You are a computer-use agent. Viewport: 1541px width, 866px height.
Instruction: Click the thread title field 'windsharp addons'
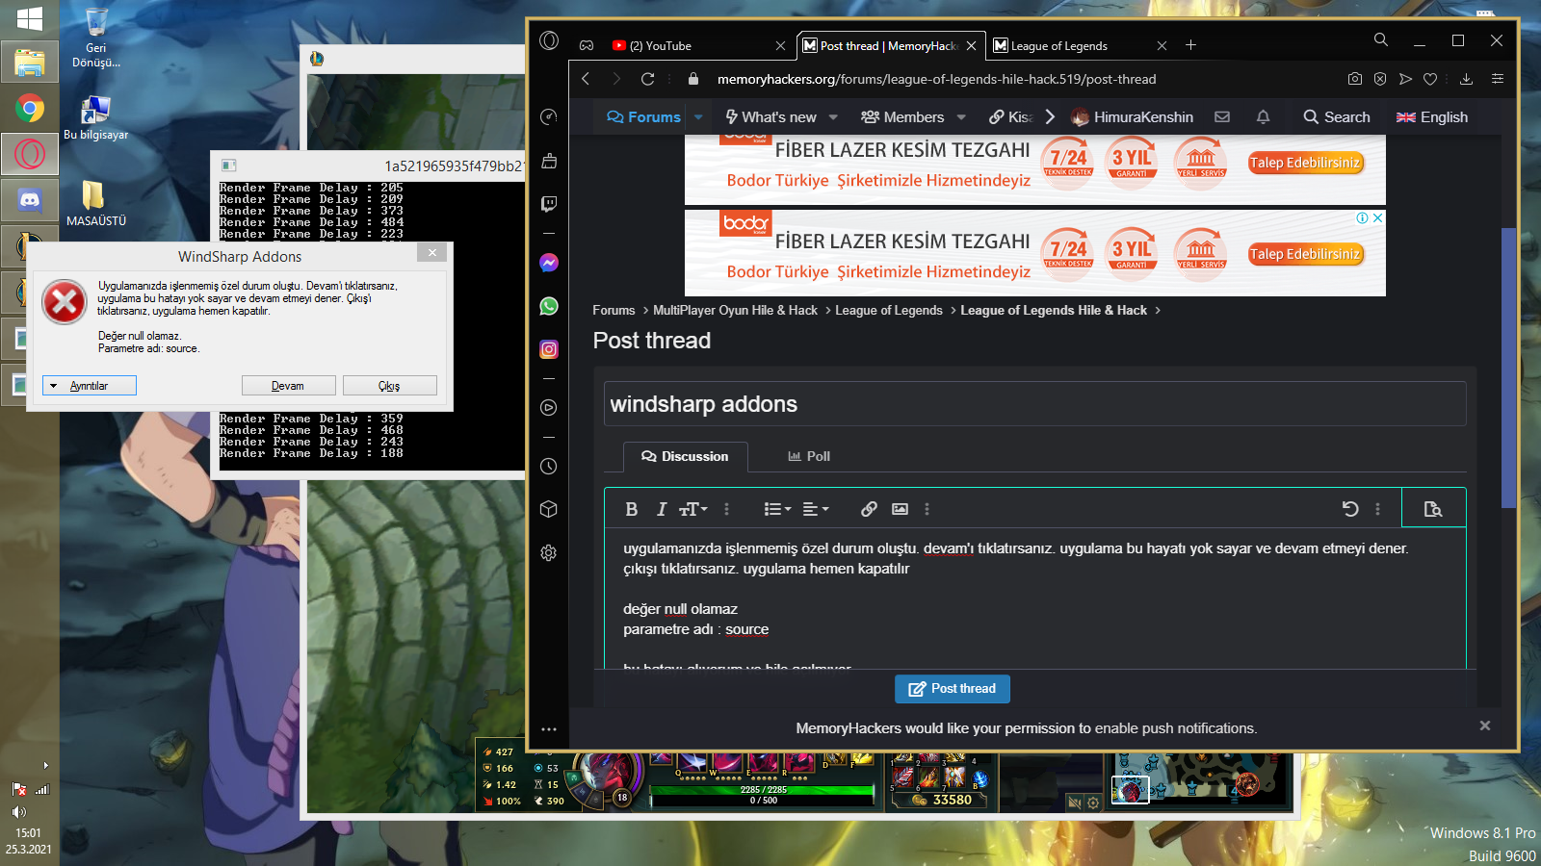(1034, 404)
